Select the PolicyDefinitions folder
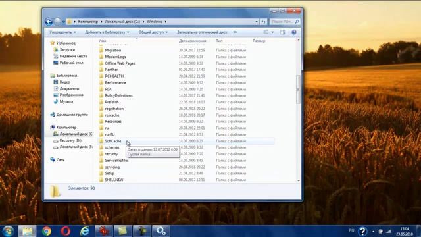Image resolution: width=421 pixels, height=237 pixels. point(118,95)
